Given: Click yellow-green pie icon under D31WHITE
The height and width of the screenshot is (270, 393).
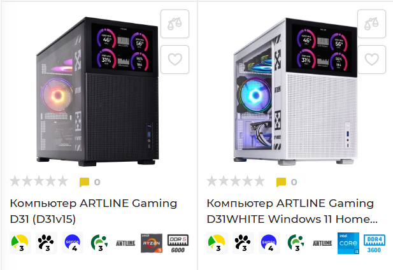Looking at the screenshot, I should pos(217,243).
